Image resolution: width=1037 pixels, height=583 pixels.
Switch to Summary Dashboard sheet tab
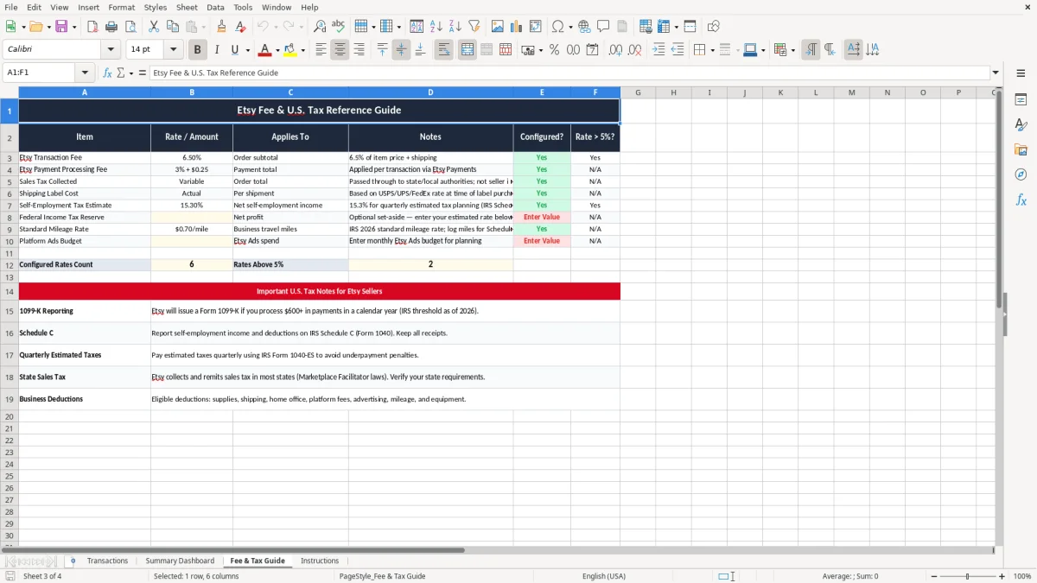coord(180,561)
